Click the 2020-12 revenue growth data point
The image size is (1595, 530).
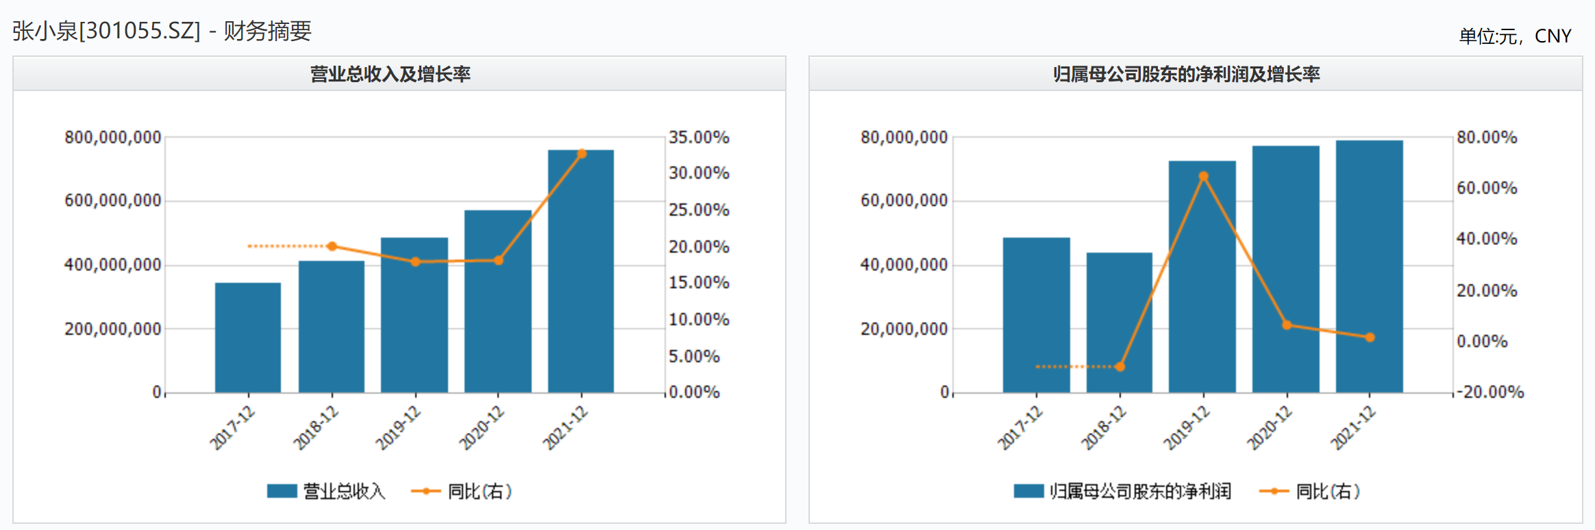499,260
